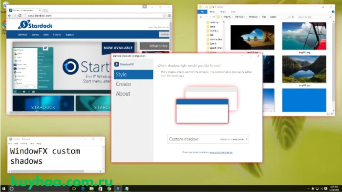The height and width of the screenshot is (192, 342).
Task: Expand the Custom shadow style dropdown
Action: pos(208,139)
